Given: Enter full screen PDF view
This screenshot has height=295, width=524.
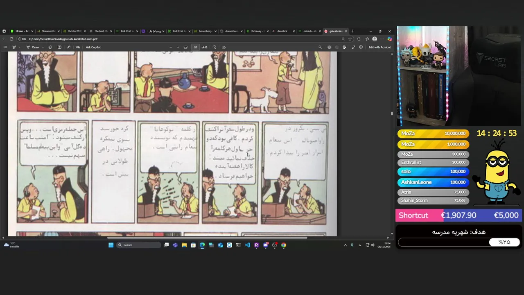Looking at the screenshot, I should coord(353,47).
